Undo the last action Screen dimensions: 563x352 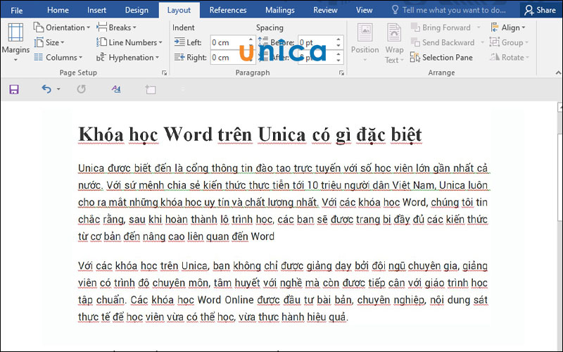pyautogui.click(x=46, y=89)
